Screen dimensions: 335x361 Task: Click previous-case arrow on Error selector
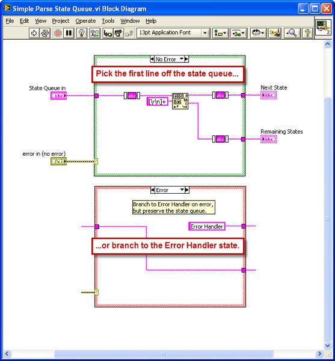click(x=153, y=190)
